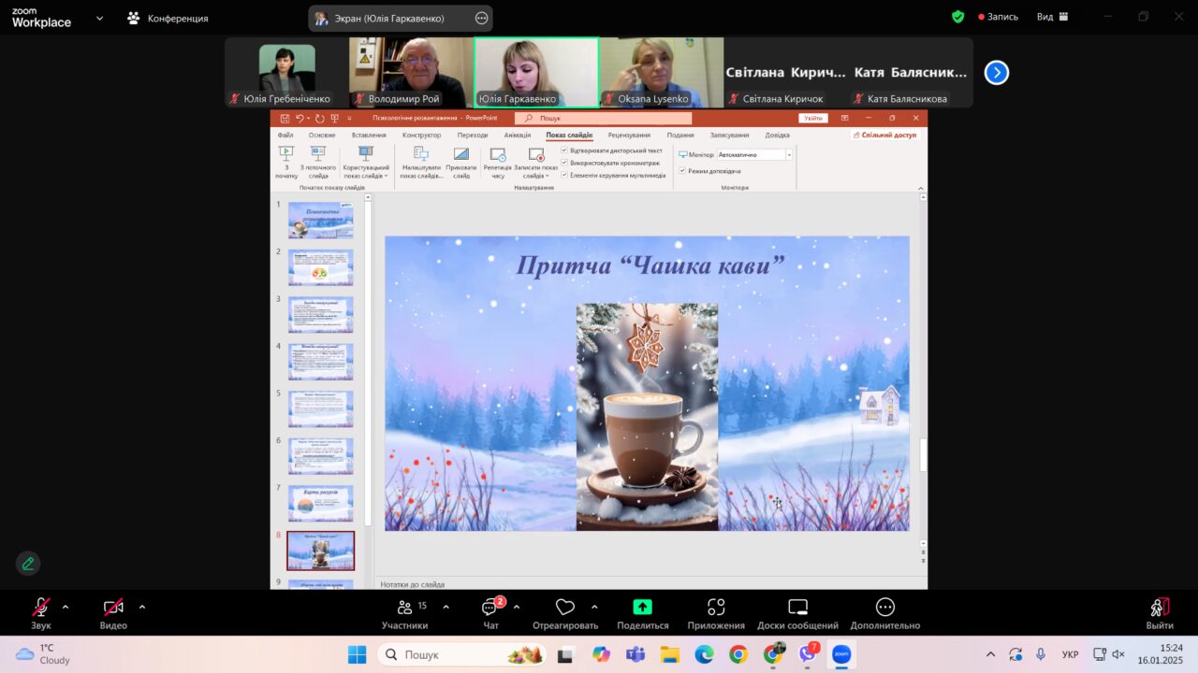Toggle 'Режим доповідача' checkbox
This screenshot has height=673, width=1198.
(682, 170)
